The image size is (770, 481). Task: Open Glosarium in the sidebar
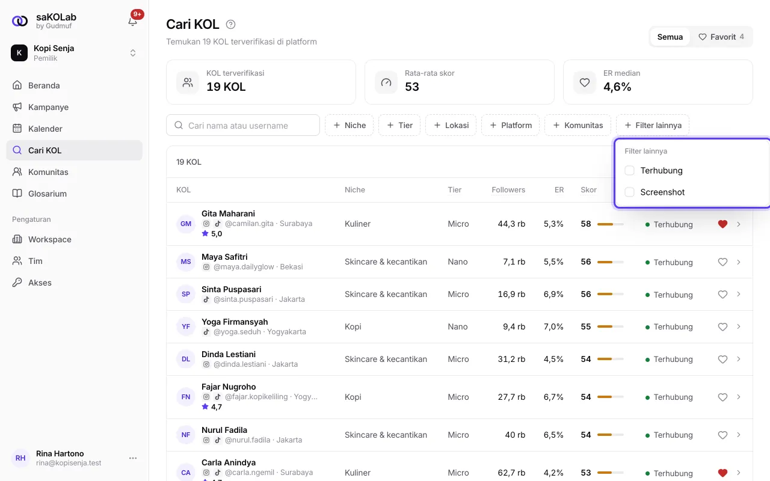click(x=74, y=194)
